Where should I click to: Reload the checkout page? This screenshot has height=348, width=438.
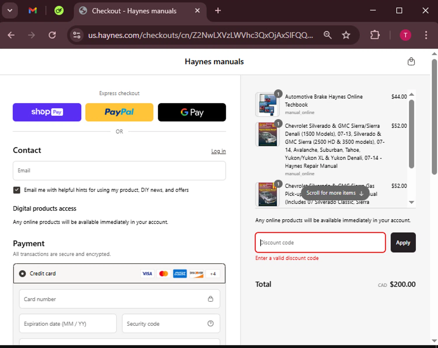(52, 35)
